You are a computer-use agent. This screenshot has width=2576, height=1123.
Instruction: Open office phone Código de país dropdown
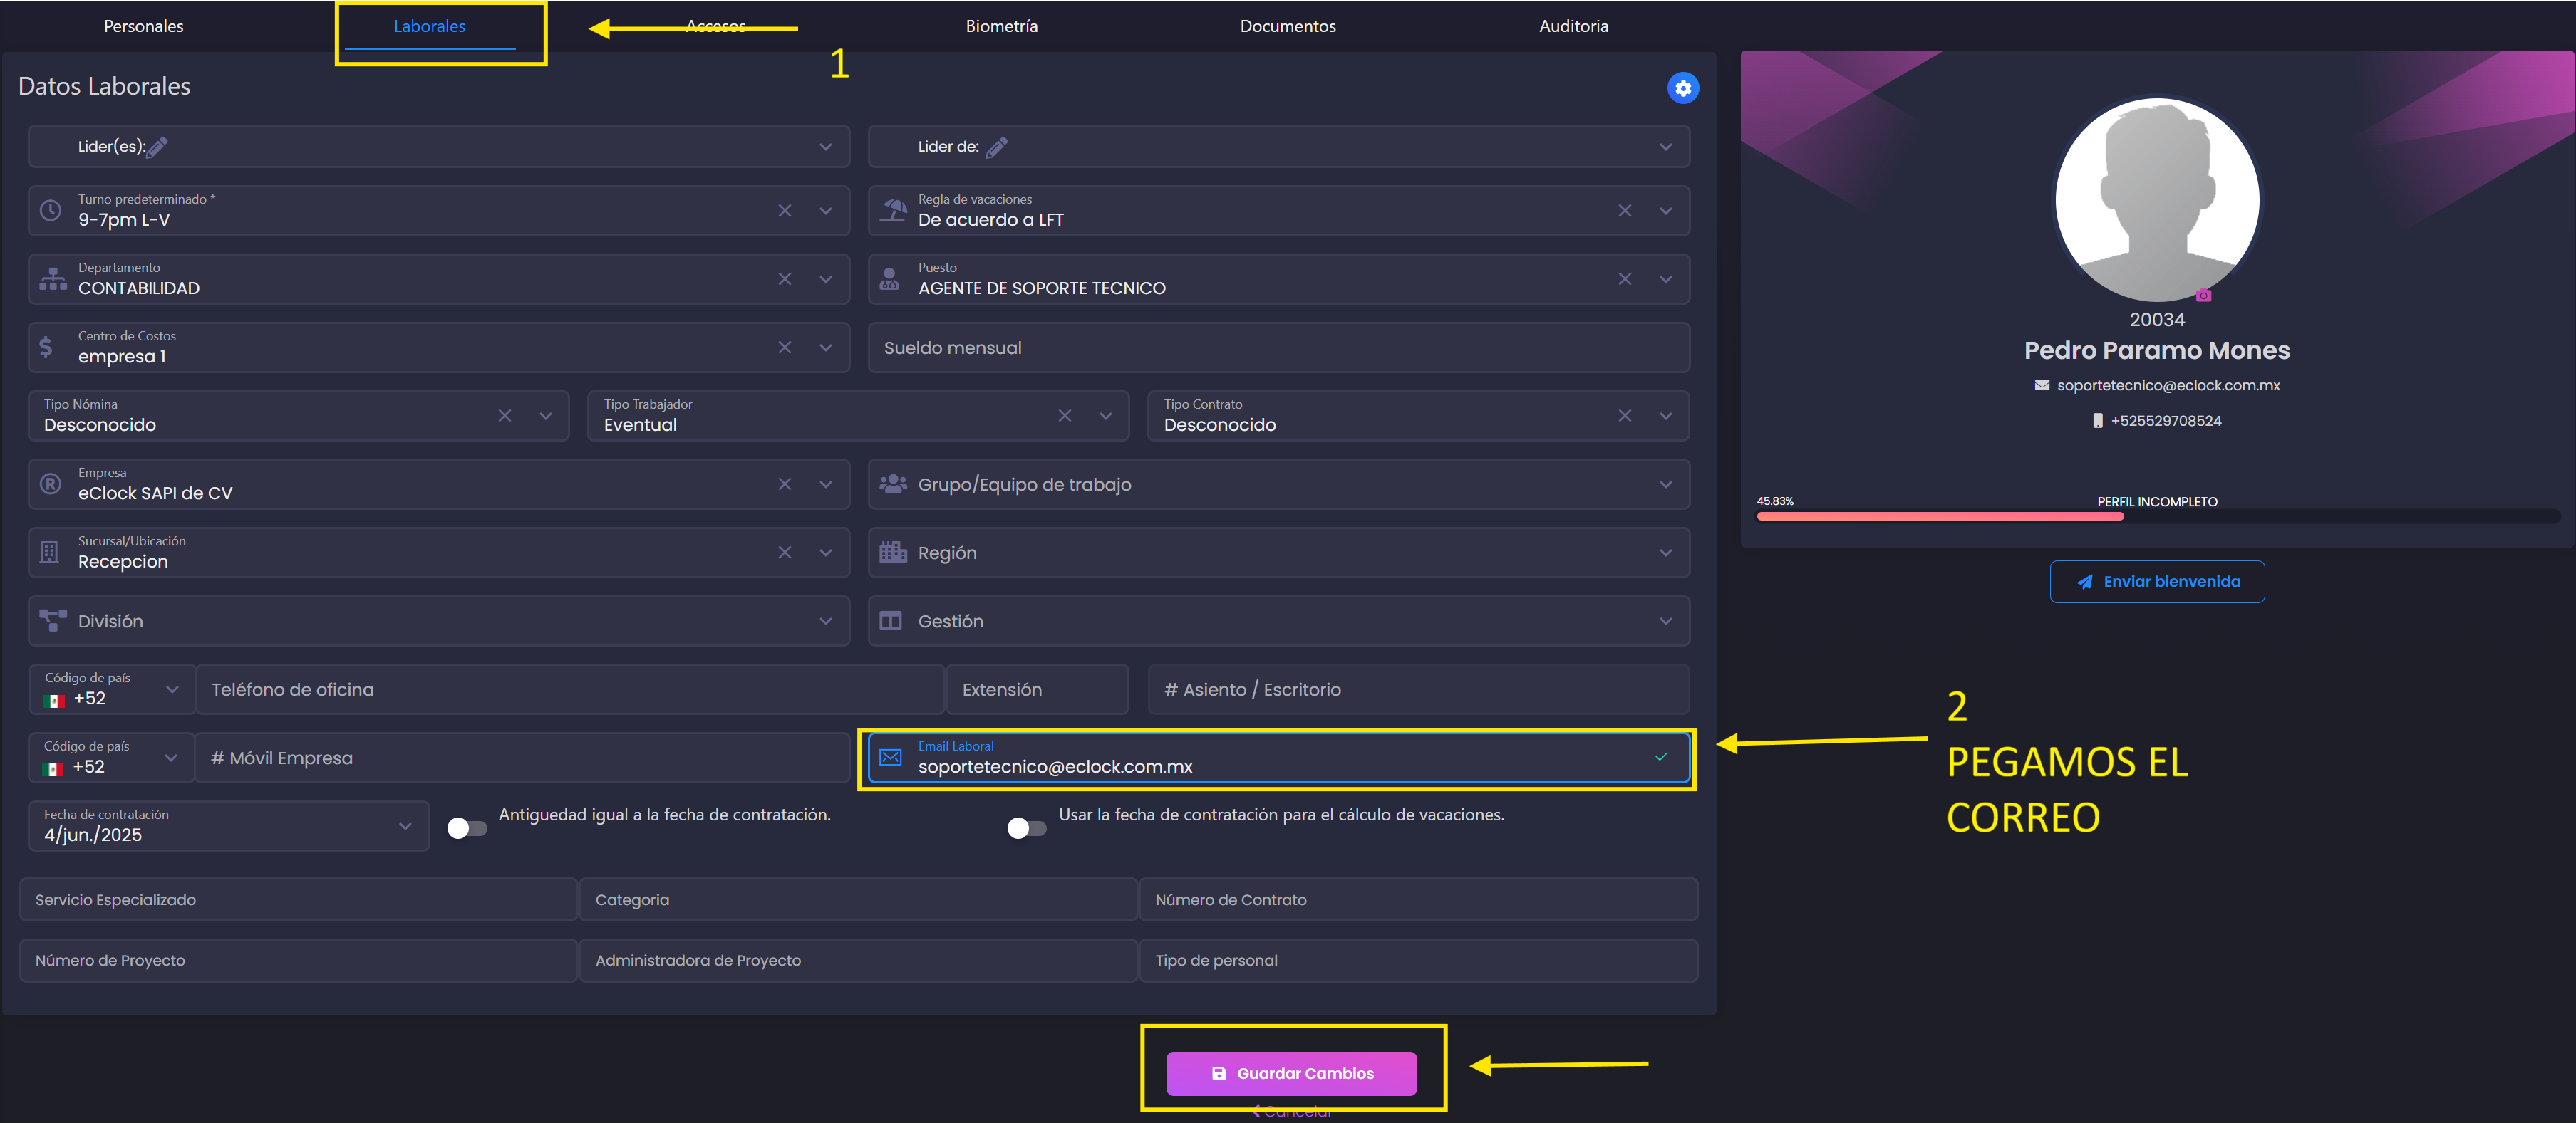172,689
